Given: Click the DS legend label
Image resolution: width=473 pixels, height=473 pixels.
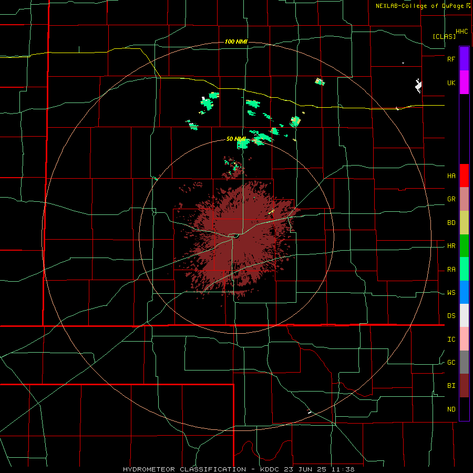Looking at the screenshot, I should 451,316.
